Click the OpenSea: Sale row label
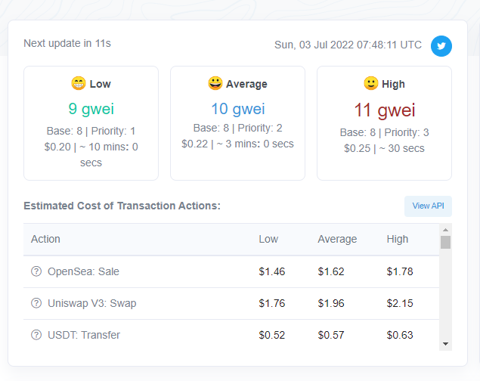Viewport: 480px width, 381px height. tap(83, 271)
